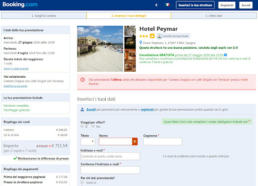The image size is (258, 186).
Task: Click the red info dot beside old price
Action: click(x=50, y=146)
